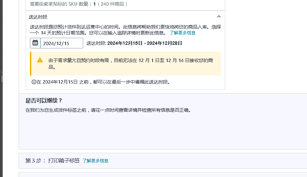Click the yellow warning triangle icon
Image resolution: width=307 pixels, height=177 pixels.
click(x=40, y=60)
